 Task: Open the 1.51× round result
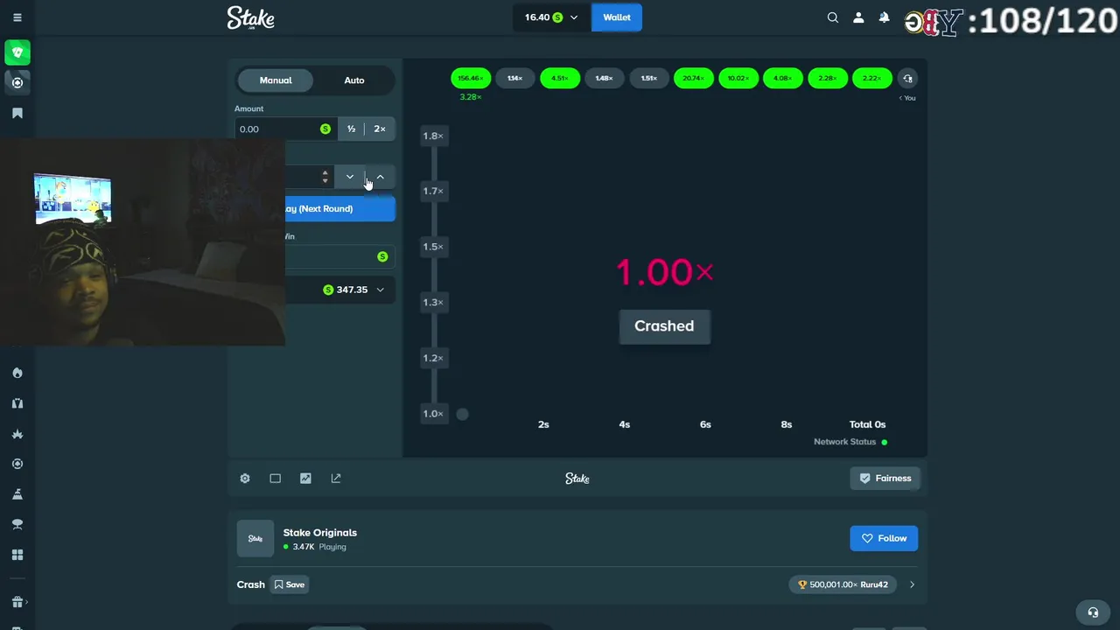[x=649, y=79]
